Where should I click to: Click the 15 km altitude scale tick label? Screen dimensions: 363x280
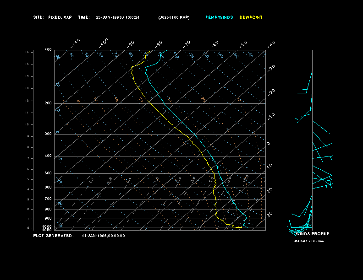tap(27, 64)
